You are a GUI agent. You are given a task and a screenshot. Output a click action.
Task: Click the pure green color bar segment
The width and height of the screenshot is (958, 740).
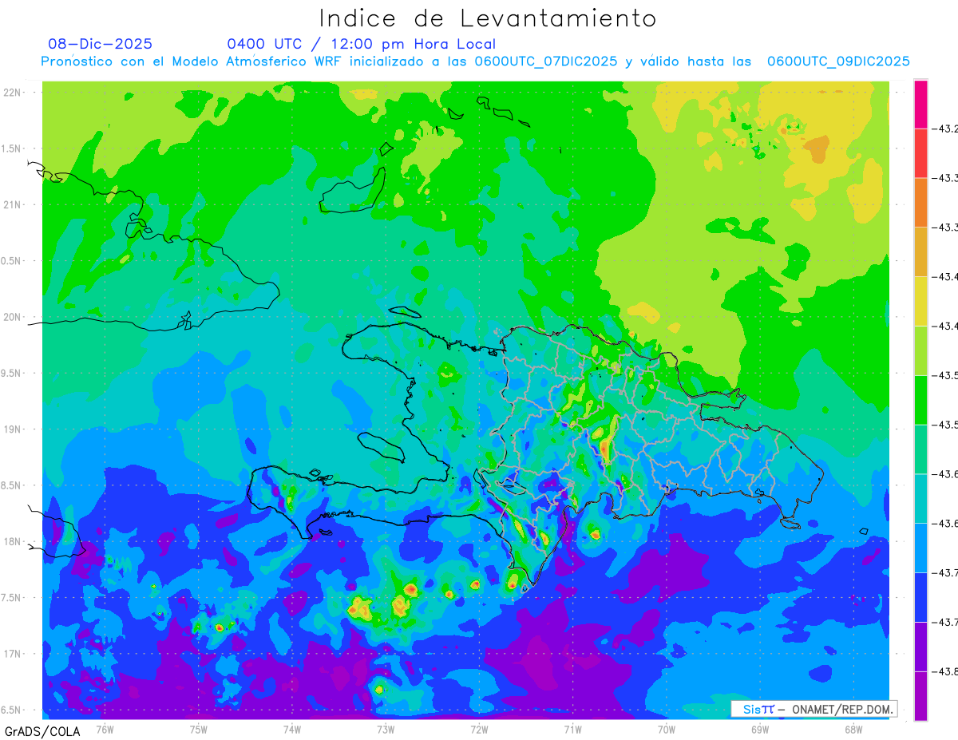[x=920, y=400]
